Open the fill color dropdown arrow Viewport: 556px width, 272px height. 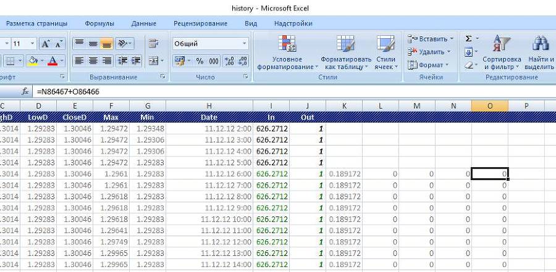pos(42,61)
